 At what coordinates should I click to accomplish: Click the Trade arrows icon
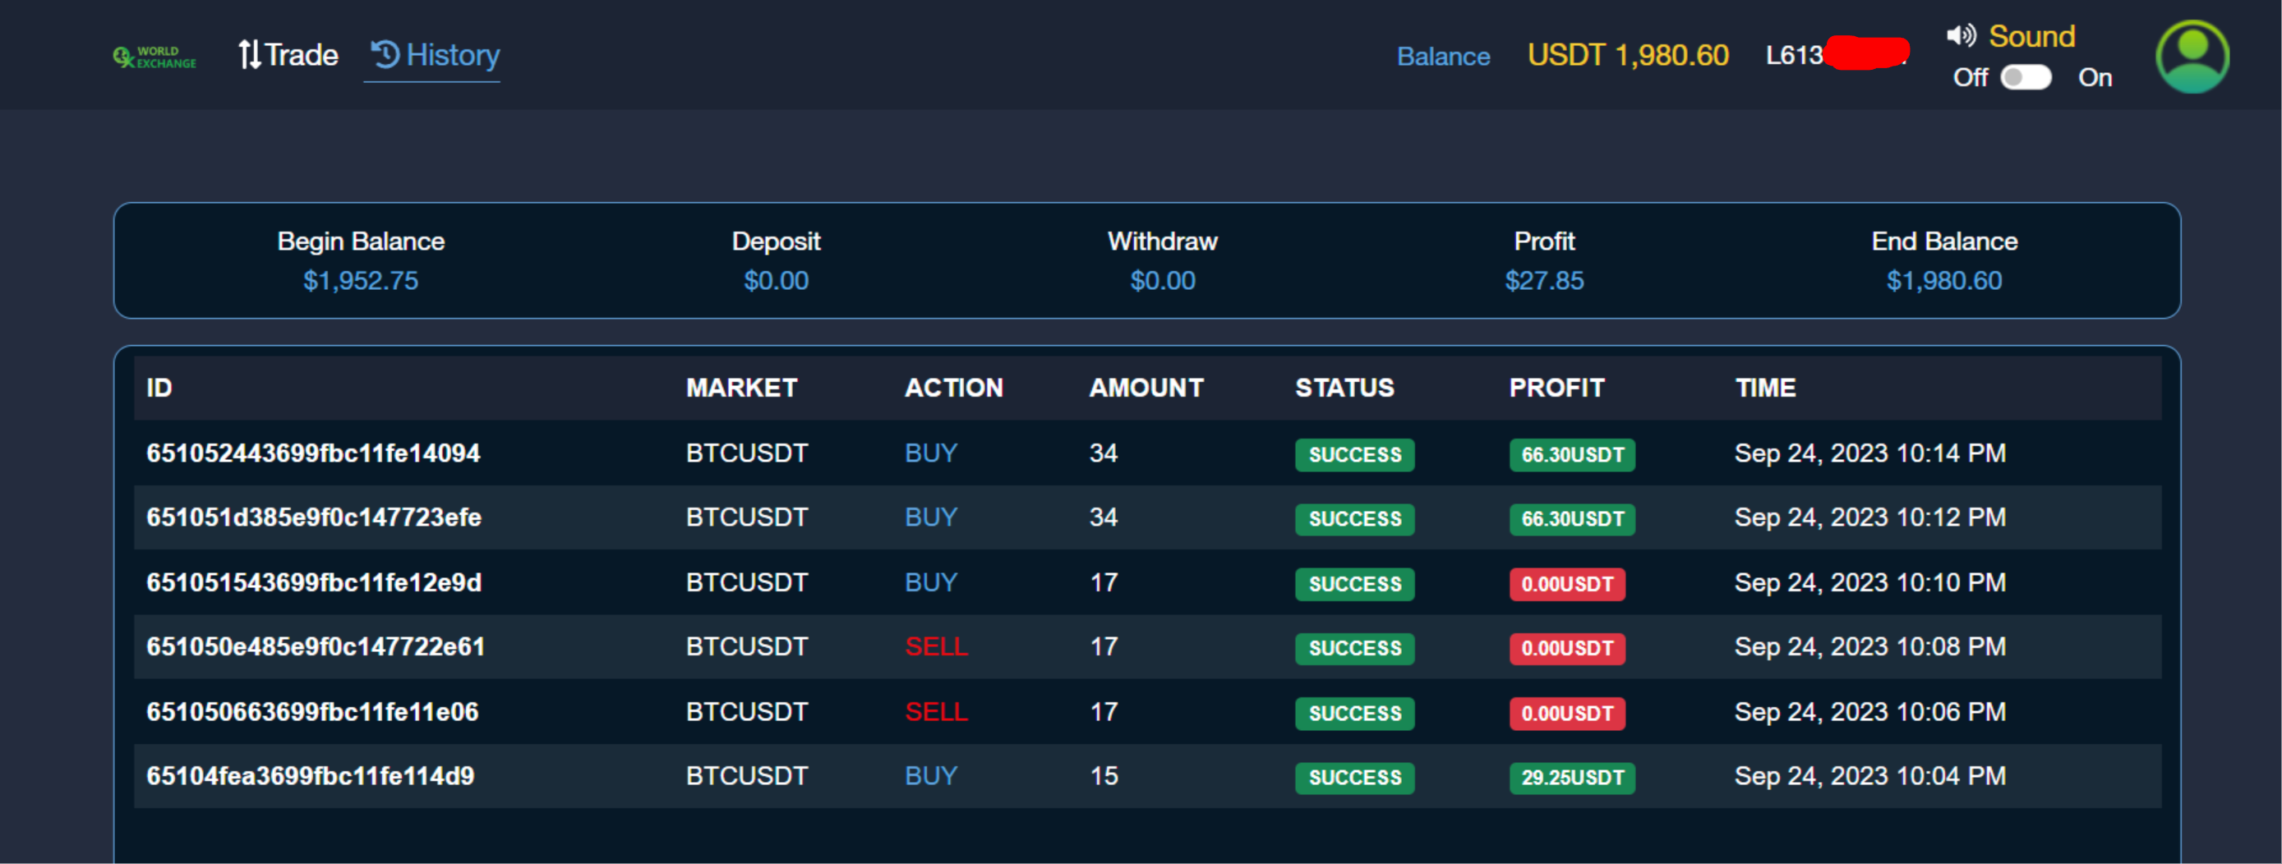pyautogui.click(x=249, y=55)
